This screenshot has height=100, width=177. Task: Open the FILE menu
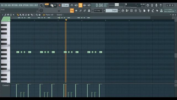point(2,5)
